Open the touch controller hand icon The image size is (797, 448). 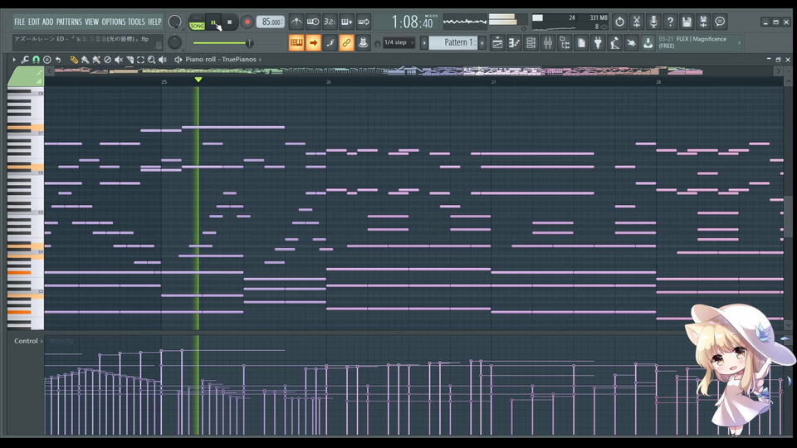pos(631,42)
